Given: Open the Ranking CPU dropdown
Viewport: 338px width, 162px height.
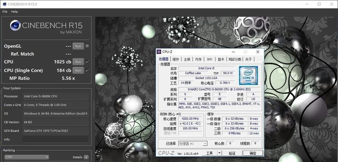Looking at the screenshot, I should click(27, 157).
